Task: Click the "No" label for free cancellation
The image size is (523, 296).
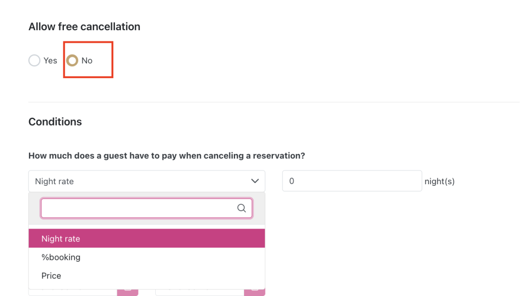Action: point(87,61)
